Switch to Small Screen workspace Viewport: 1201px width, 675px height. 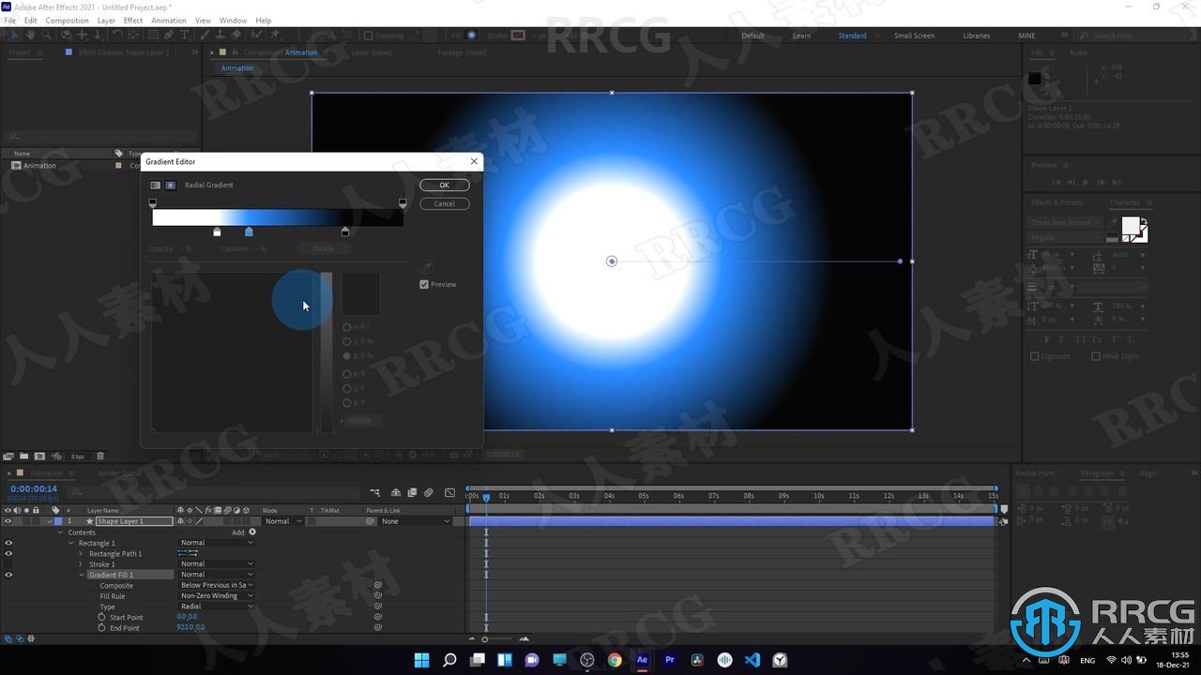coord(914,36)
